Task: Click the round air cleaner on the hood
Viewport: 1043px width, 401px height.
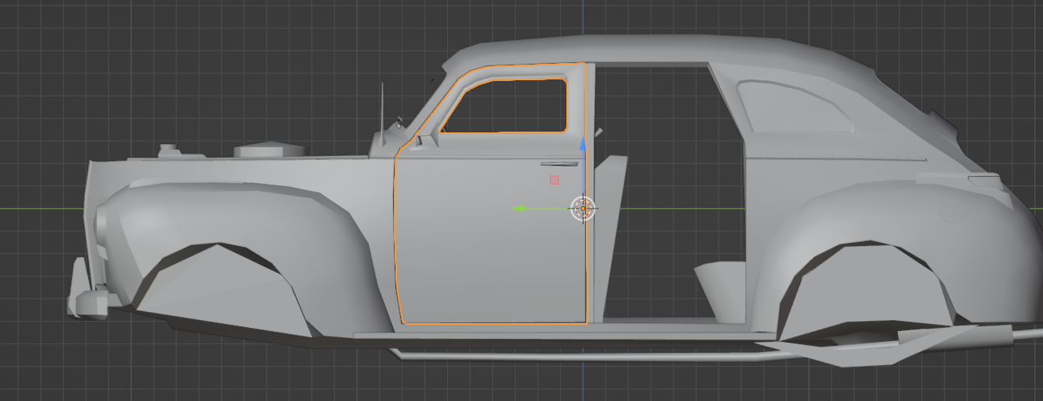Action: tap(270, 149)
